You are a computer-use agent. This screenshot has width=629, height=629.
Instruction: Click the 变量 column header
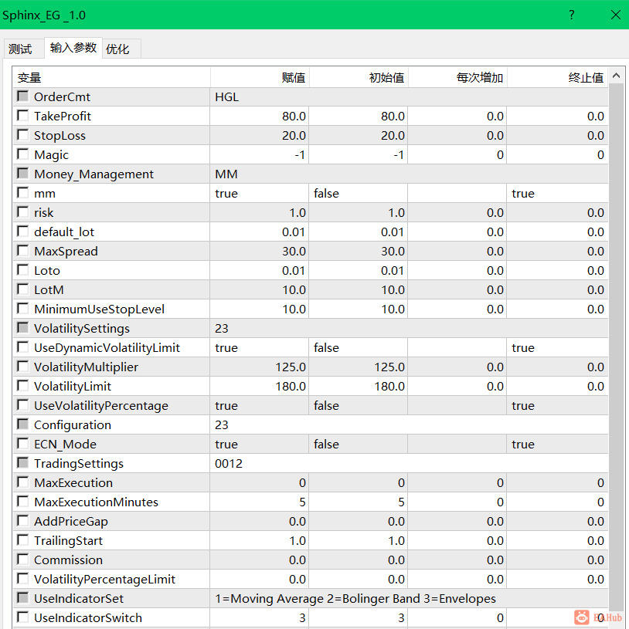112,77
